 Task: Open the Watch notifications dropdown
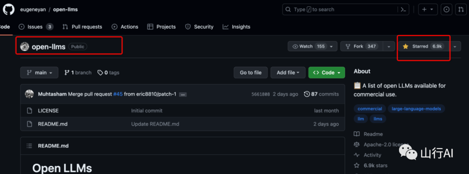(313, 46)
